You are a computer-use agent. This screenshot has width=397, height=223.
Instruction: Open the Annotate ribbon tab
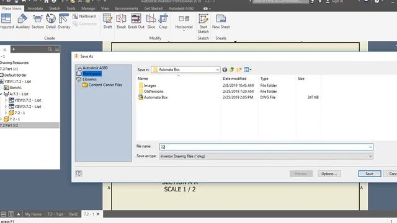(35, 8)
